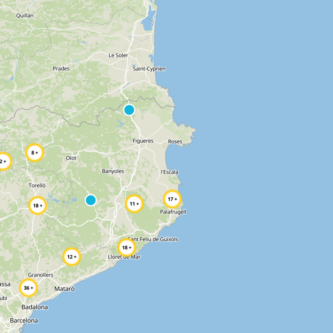Click the Quillan map label
Image resolution: width=333 pixels, height=333 pixels.
click(25, 15)
